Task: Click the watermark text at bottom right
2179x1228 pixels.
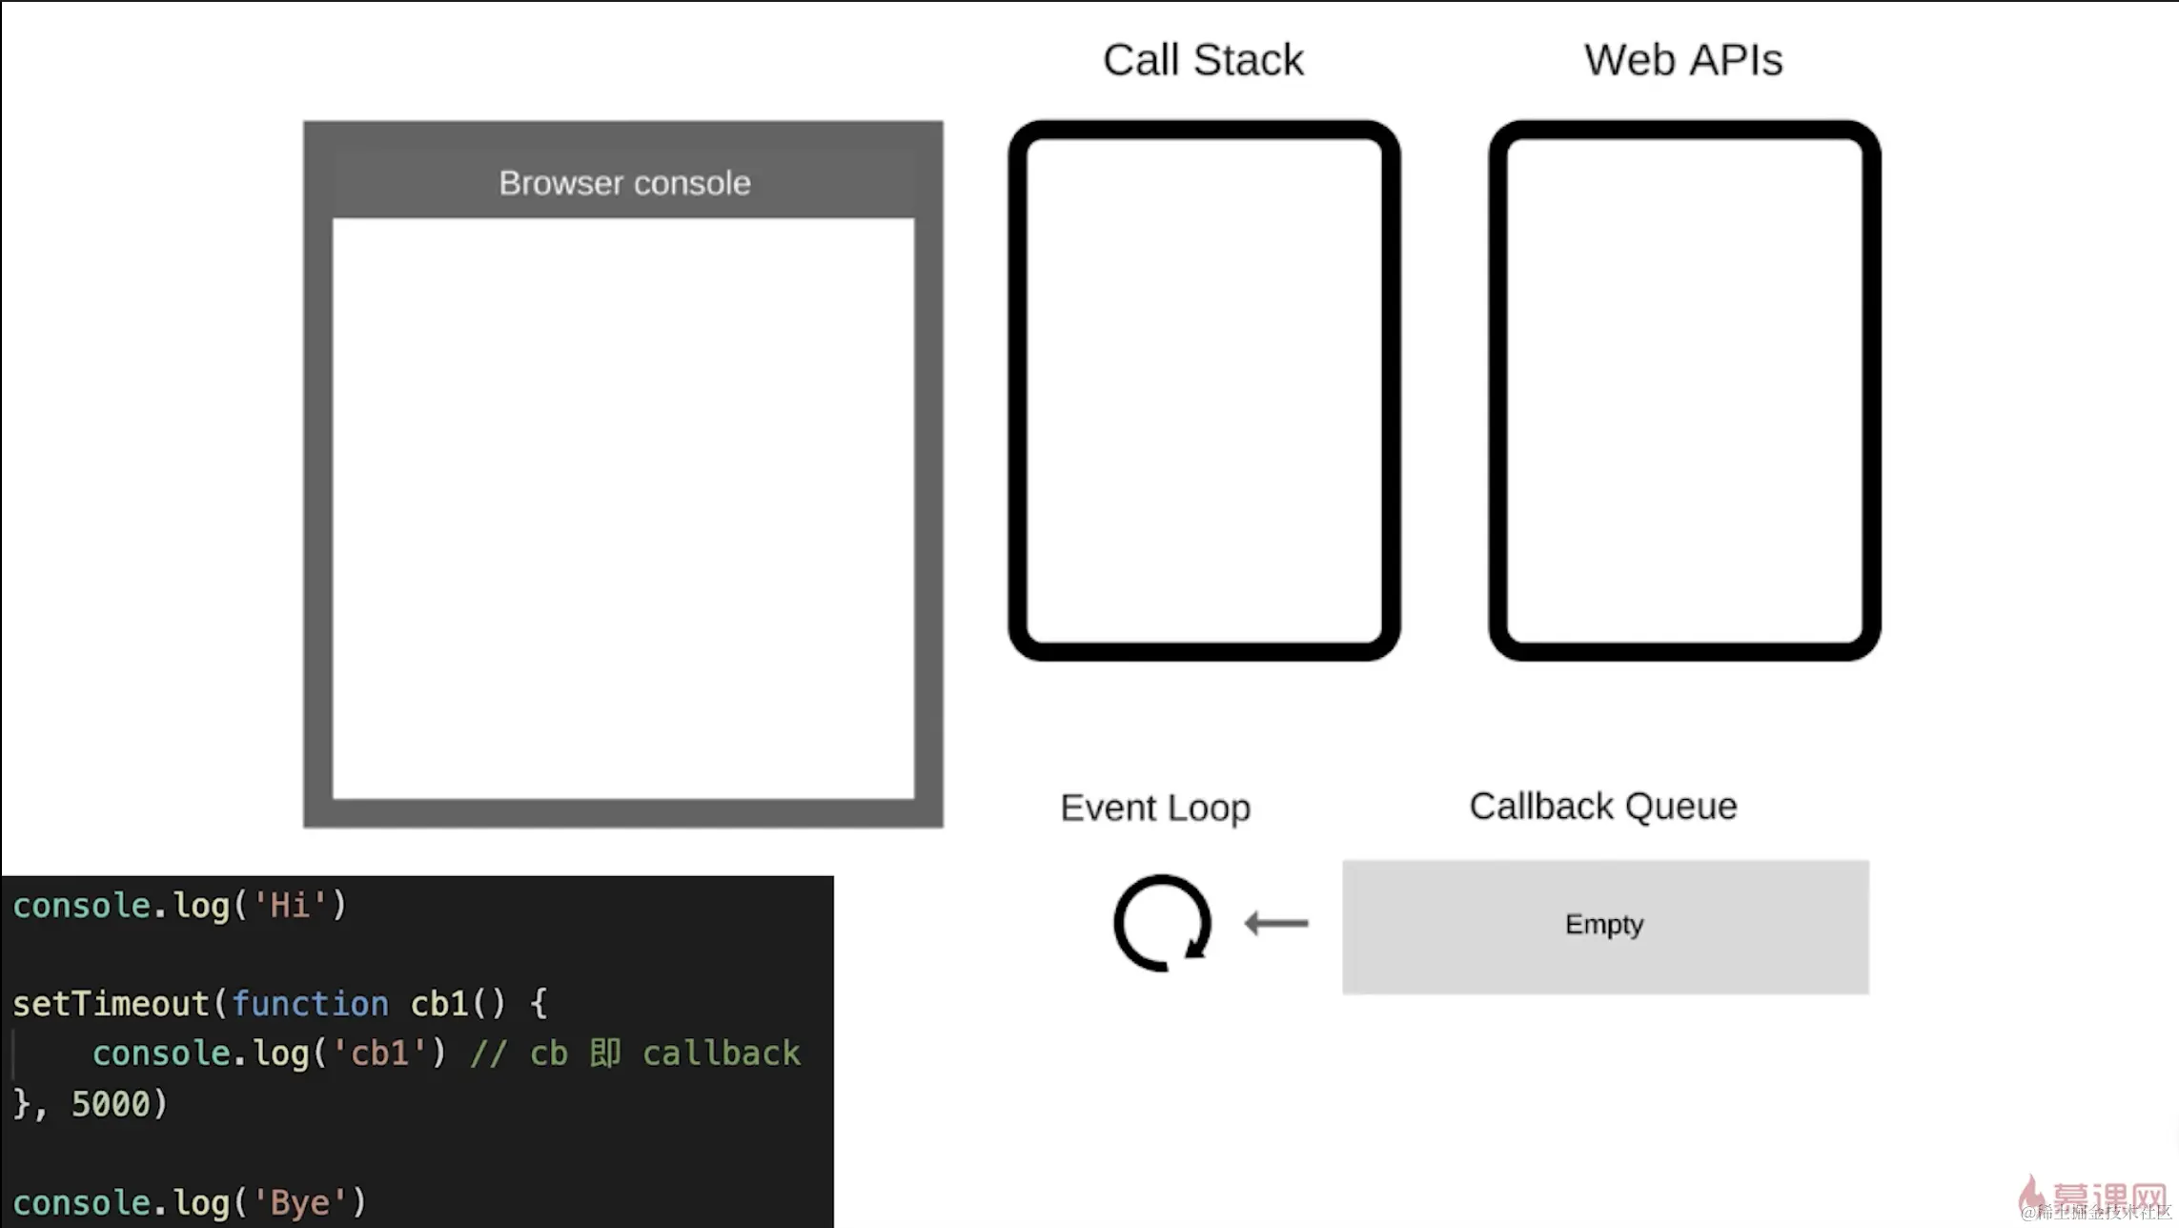Action: (x=2095, y=1213)
